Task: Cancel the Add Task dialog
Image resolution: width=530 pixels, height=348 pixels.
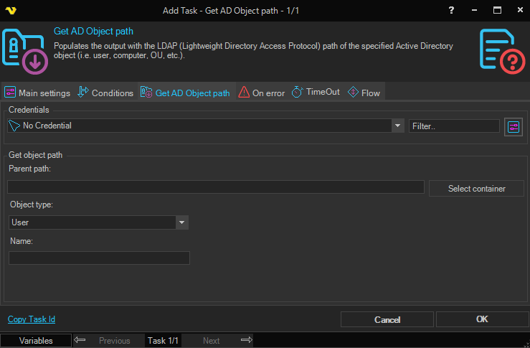Action: pyautogui.click(x=387, y=319)
